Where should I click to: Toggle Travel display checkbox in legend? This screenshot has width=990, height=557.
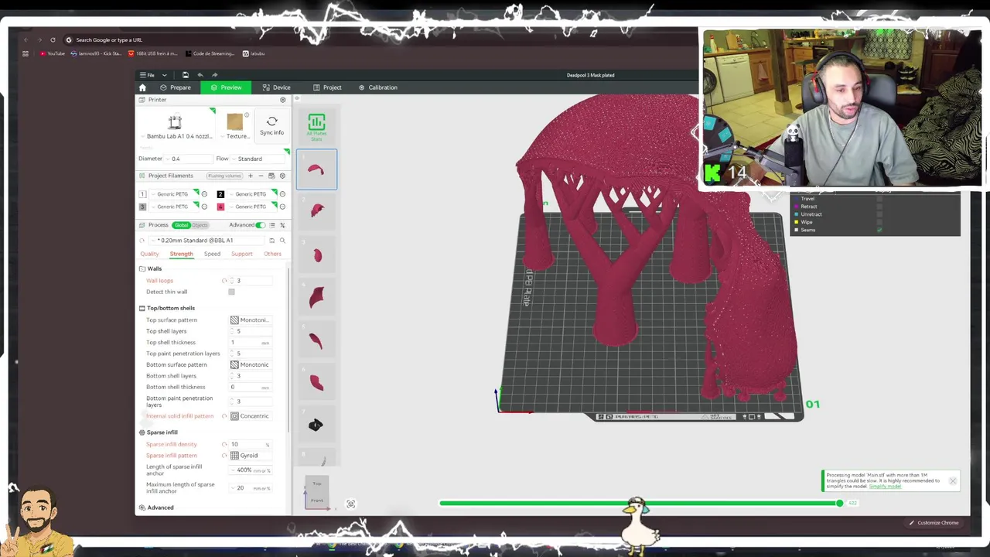pyautogui.click(x=879, y=199)
